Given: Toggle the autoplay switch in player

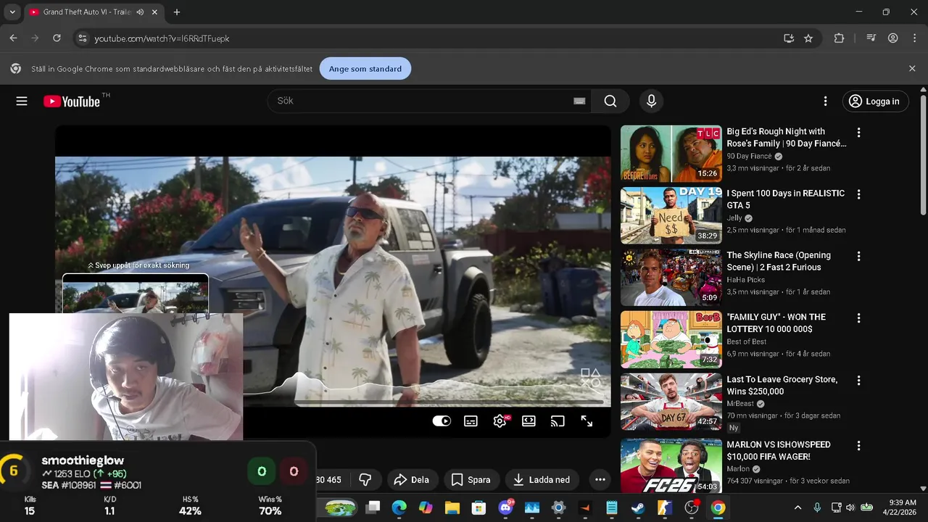Looking at the screenshot, I should point(442,421).
